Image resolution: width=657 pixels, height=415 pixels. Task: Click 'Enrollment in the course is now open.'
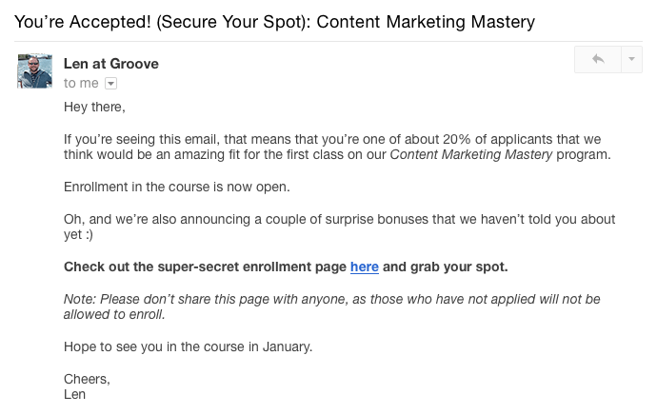(177, 187)
